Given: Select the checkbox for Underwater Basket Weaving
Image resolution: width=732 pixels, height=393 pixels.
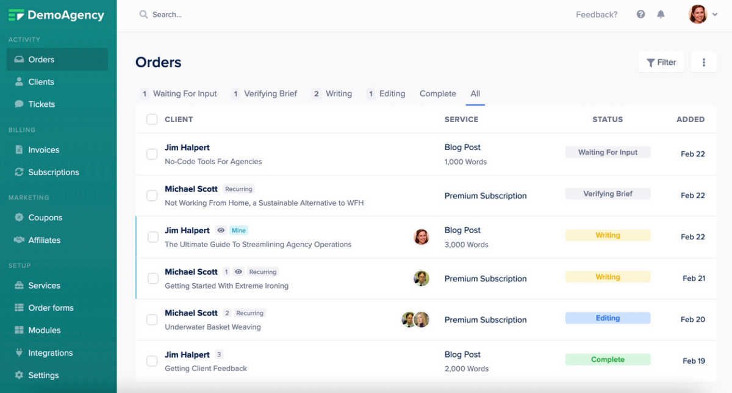Looking at the screenshot, I should (x=151, y=319).
